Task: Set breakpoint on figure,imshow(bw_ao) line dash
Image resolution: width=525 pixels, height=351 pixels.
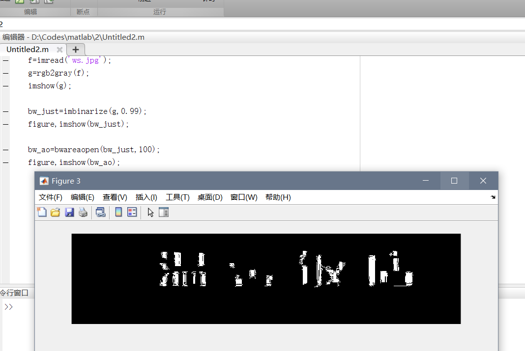Action: (x=6, y=162)
